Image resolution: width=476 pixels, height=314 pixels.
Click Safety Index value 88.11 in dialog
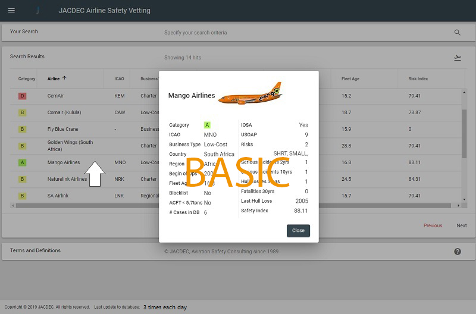pos(300,211)
